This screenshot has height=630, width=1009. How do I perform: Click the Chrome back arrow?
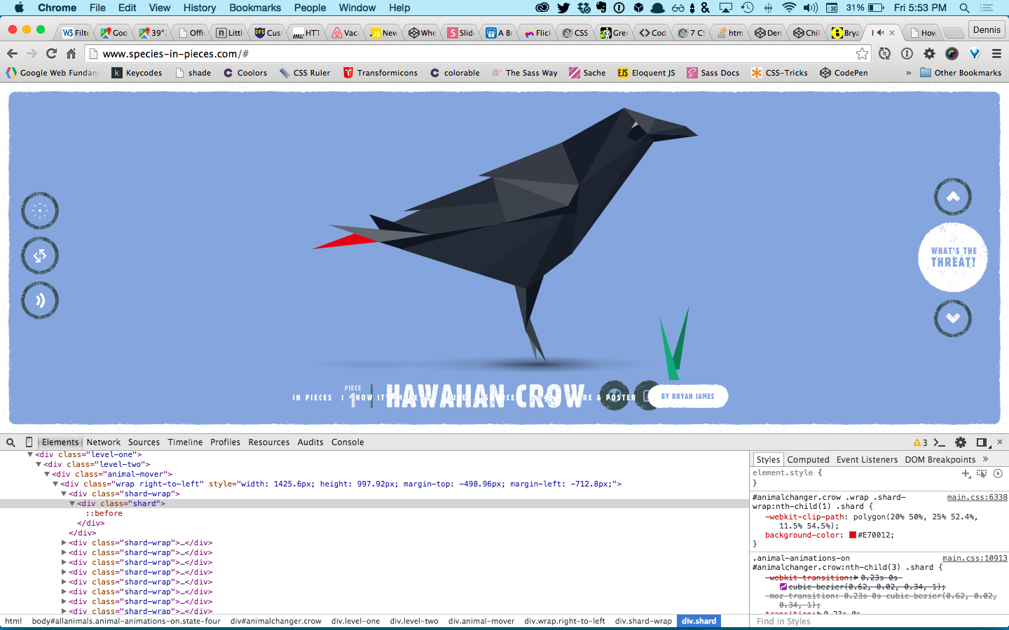pyautogui.click(x=12, y=53)
